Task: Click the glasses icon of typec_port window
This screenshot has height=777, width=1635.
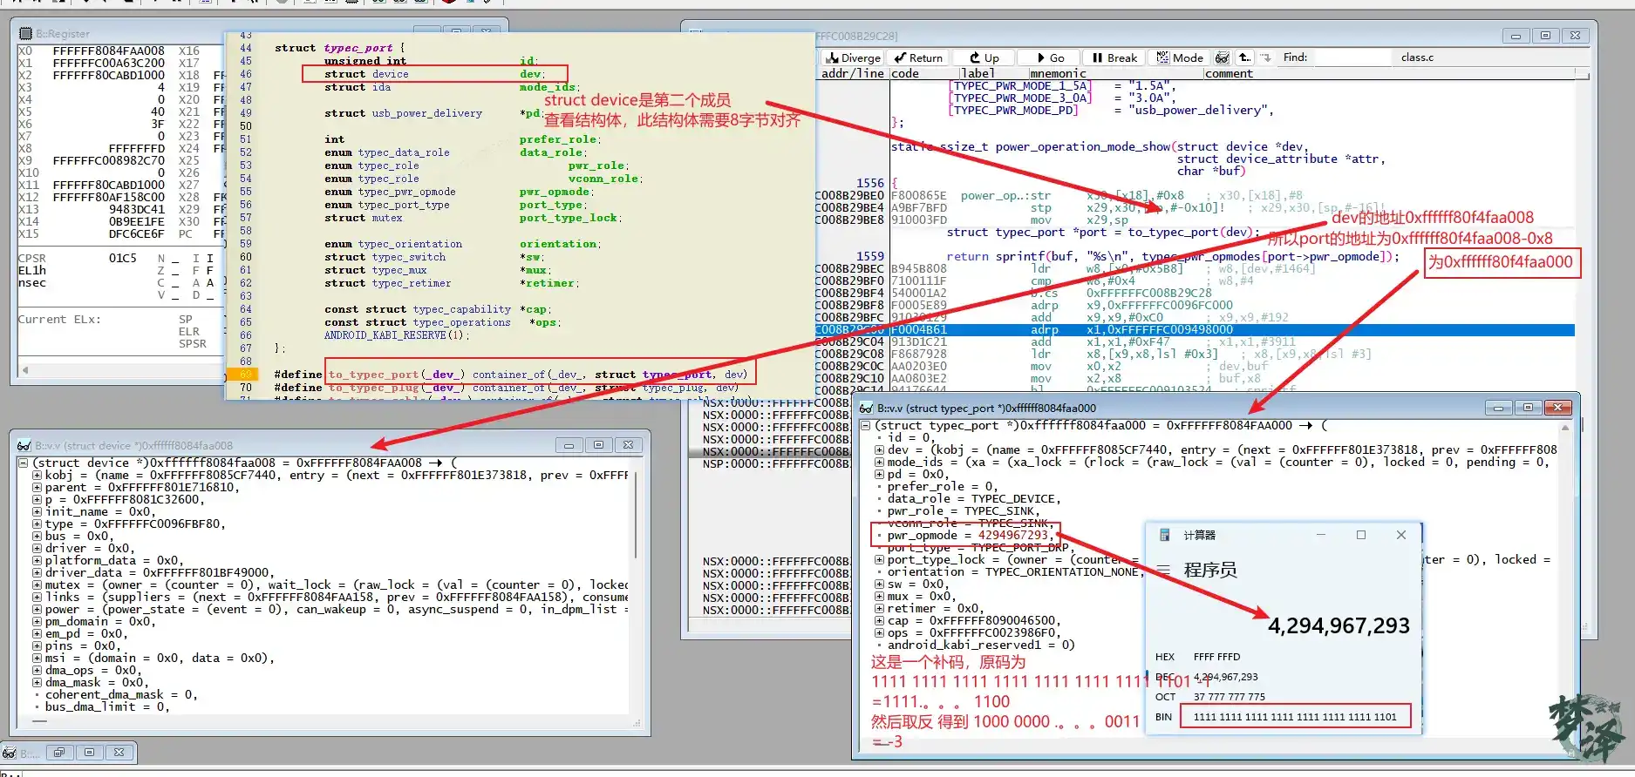Action: pyautogui.click(x=866, y=408)
